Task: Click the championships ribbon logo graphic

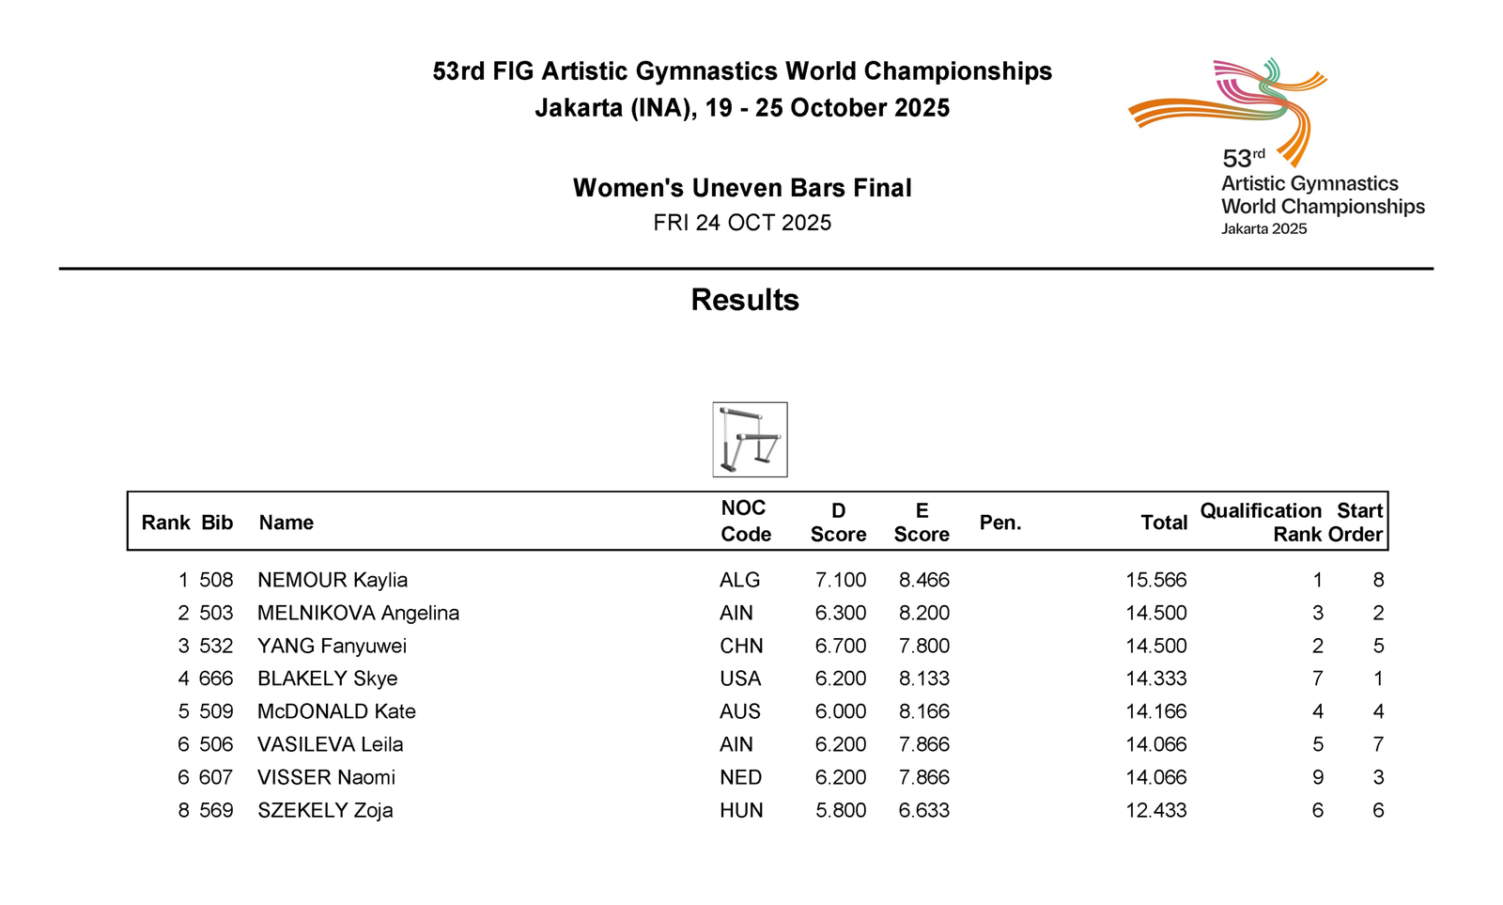Action: (x=1228, y=106)
